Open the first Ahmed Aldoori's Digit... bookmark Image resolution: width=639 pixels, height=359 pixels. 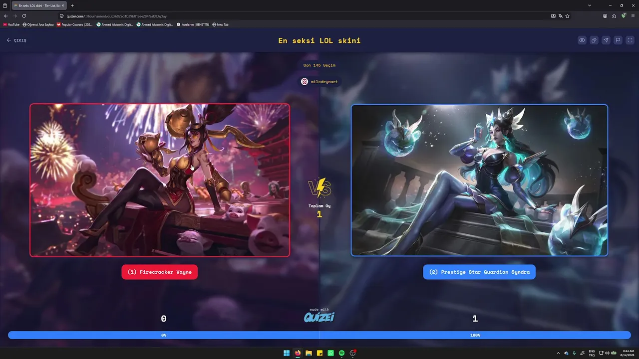tap(115, 24)
